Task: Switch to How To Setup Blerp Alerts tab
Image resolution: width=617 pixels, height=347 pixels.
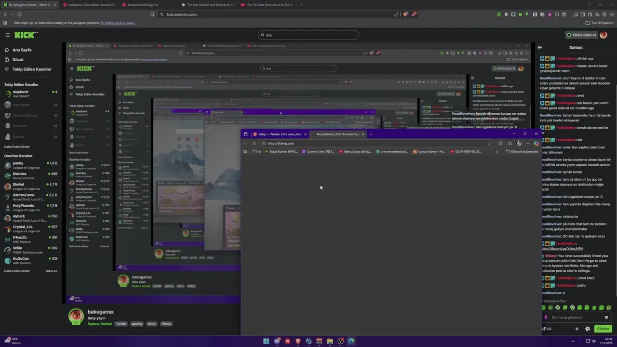Action: (267, 5)
